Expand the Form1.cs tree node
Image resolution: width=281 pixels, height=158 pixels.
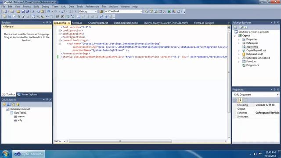[239, 61]
